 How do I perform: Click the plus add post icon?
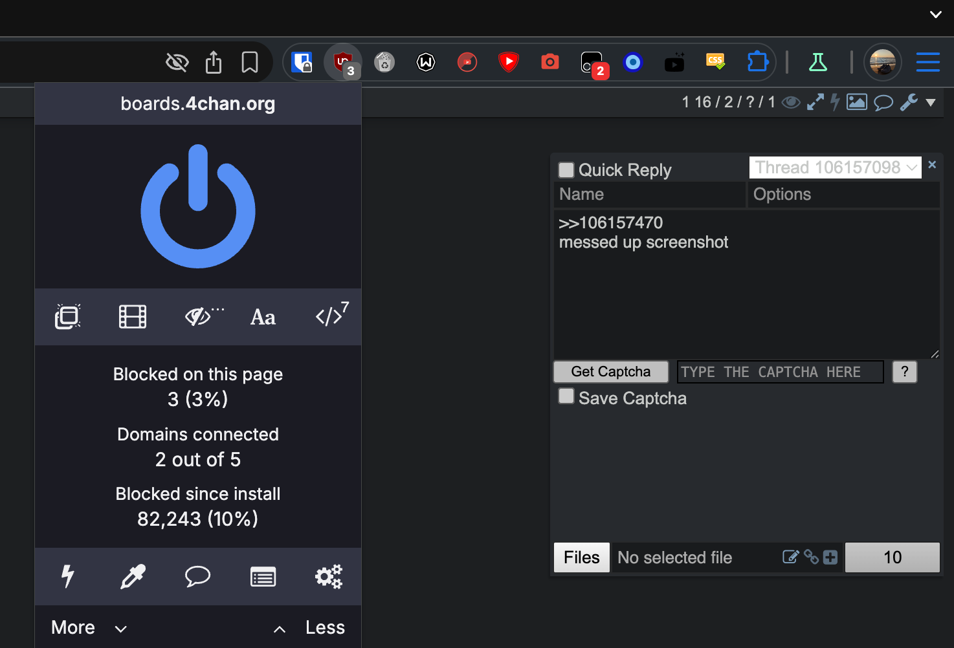[830, 557]
